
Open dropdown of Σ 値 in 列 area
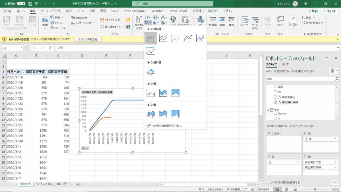tap(336, 139)
